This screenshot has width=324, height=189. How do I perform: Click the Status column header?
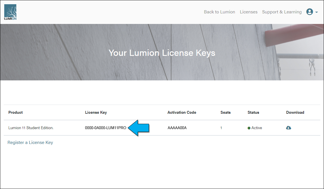pyautogui.click(x=253, y=113)
